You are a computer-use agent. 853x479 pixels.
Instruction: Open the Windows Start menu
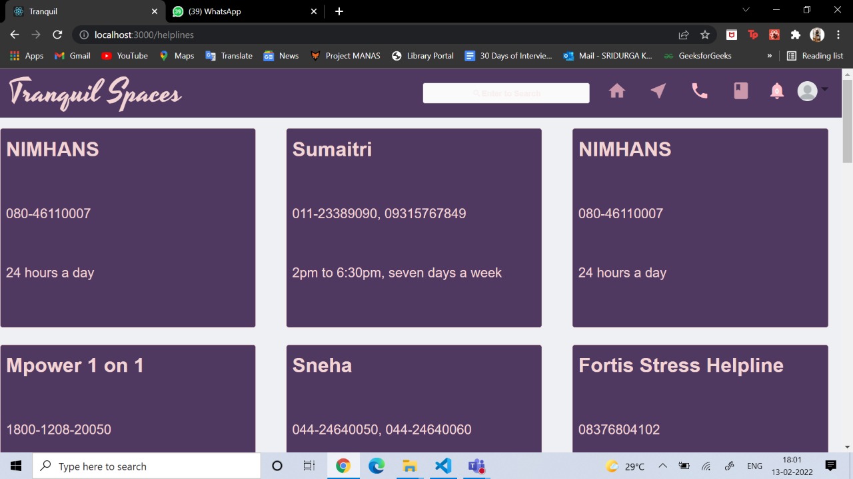pyautogui.click(x=16, y=466)
